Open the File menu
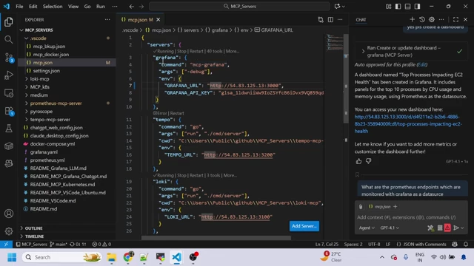This screenshot has width=474, height=266. (19, 7)
